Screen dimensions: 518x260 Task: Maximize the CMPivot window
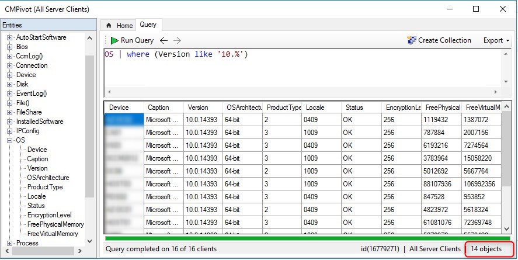coord(476,9)
